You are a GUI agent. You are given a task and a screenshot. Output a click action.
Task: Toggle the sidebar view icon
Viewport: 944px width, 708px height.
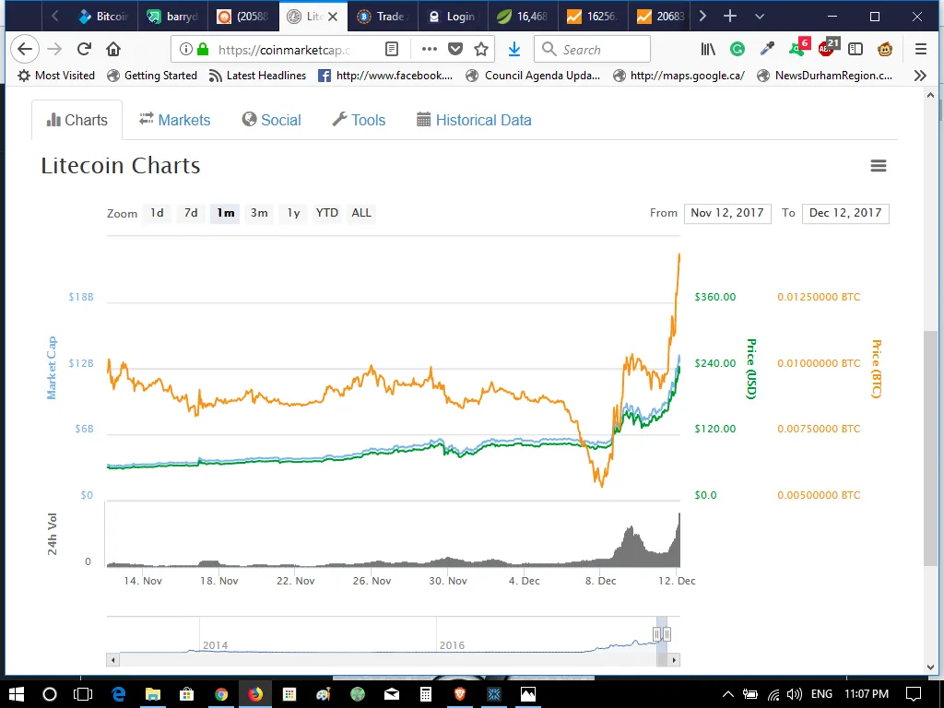pyautogui.click(x=855, y=50)
